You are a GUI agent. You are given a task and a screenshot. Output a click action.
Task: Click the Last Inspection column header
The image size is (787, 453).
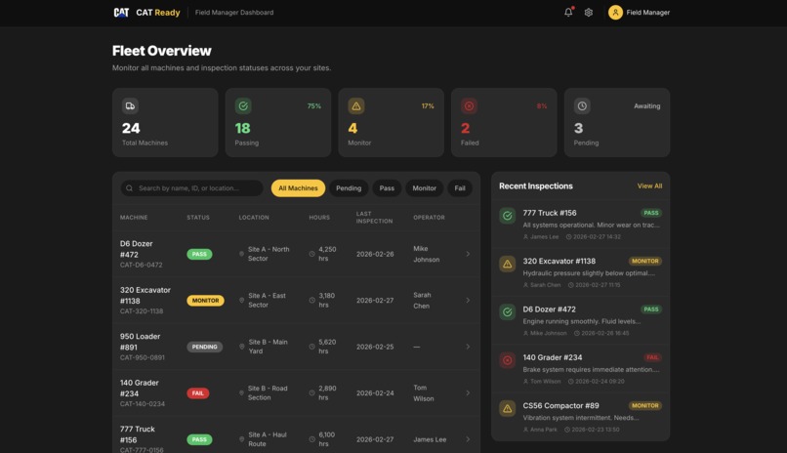374,217
